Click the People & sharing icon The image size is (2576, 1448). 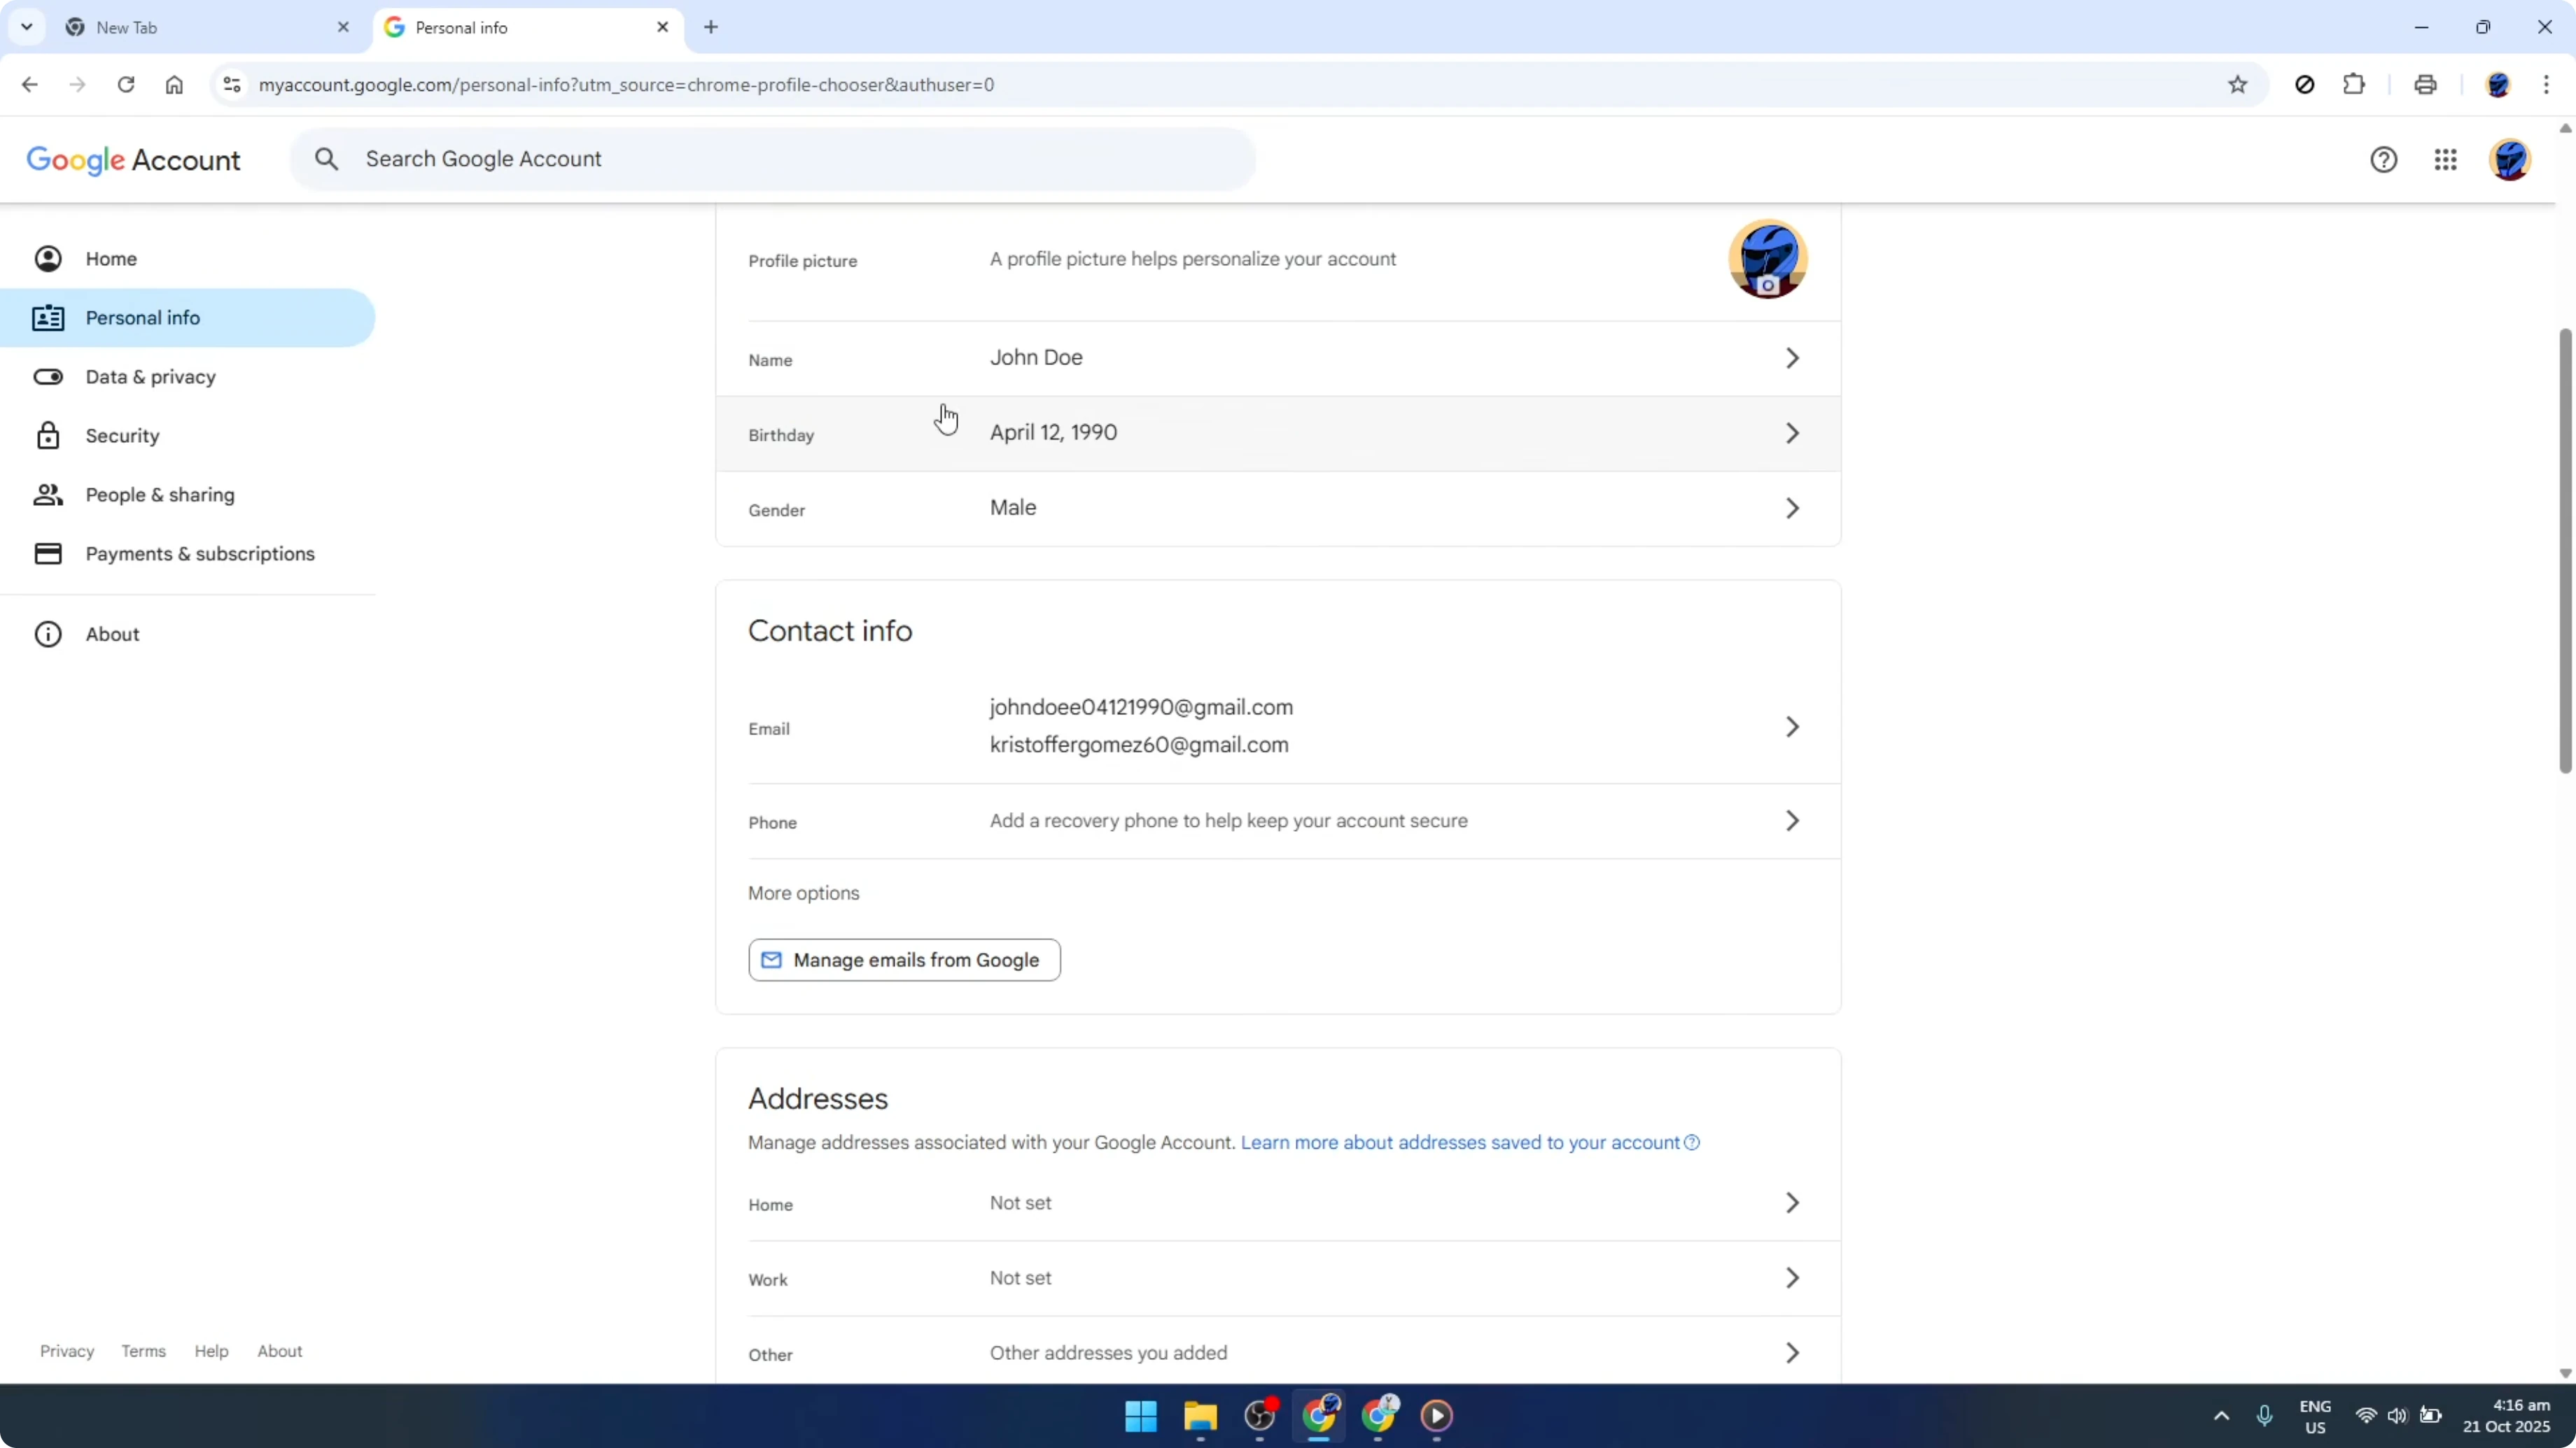pyautogui.click(x=48, y=495)
